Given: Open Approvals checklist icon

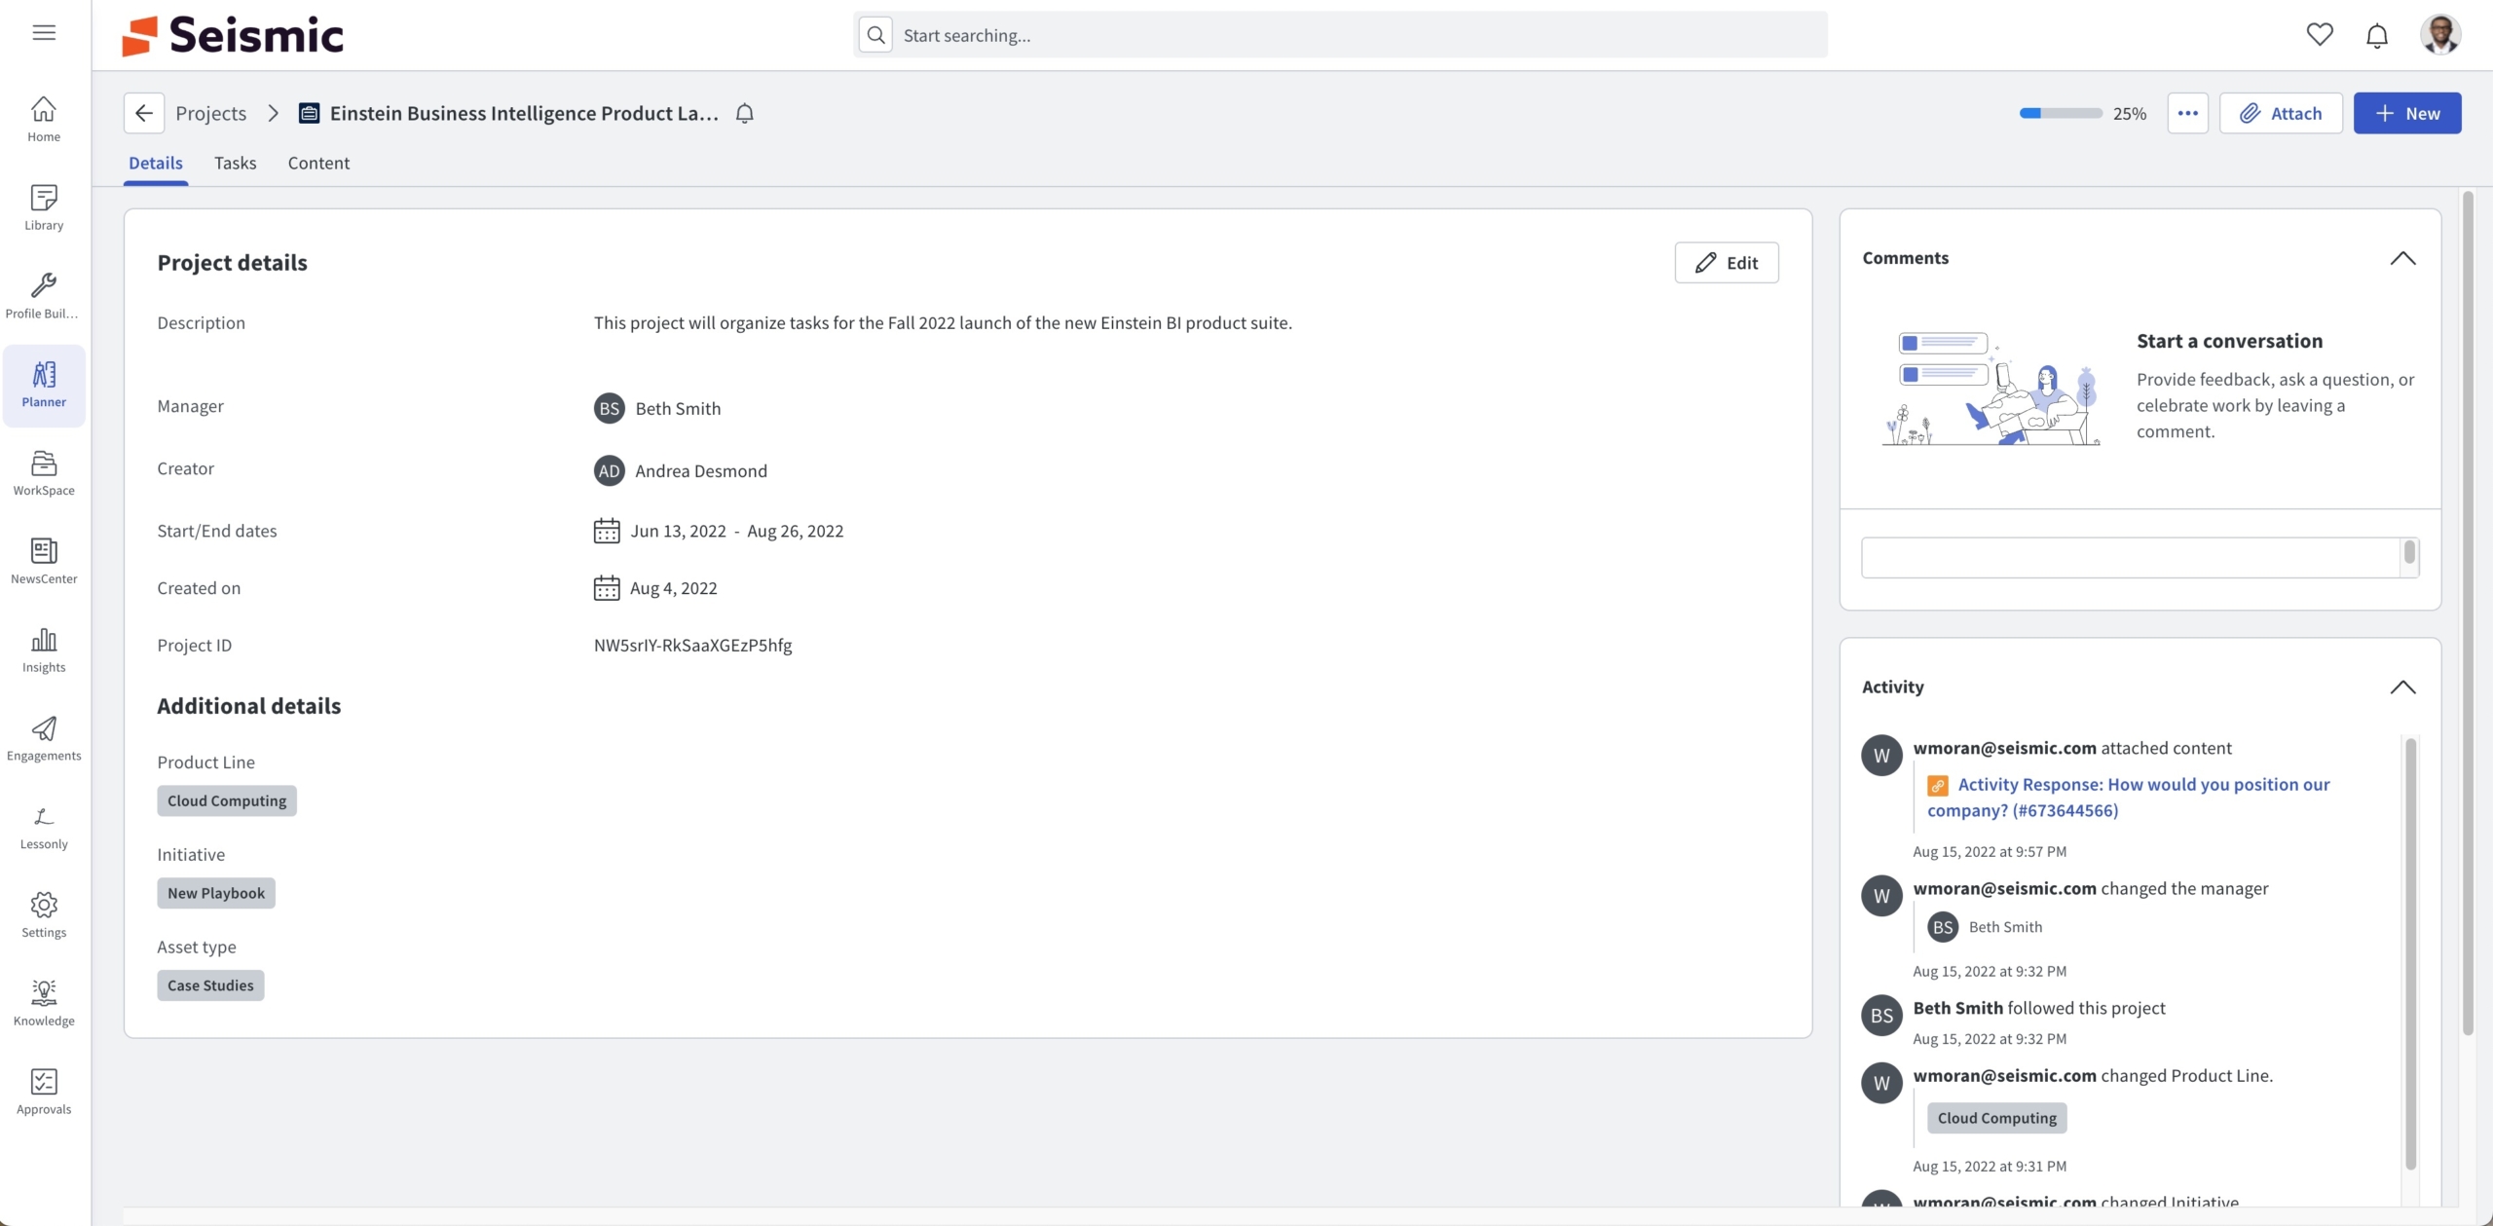Looking at the screenshot, I should [44, 1092].
